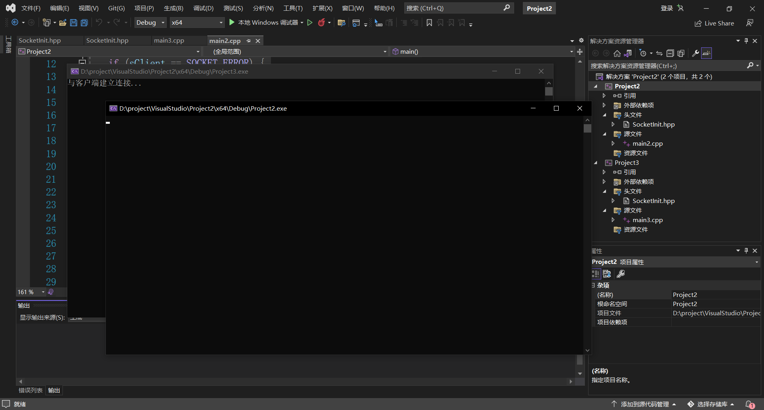764x410 pixels.
Task: Click 本地 Windows 调试器 start button
Action: 264,23
